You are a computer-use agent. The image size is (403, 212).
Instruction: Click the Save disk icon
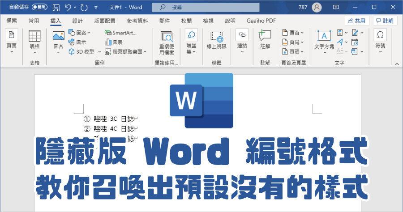(x=56, y=8)
